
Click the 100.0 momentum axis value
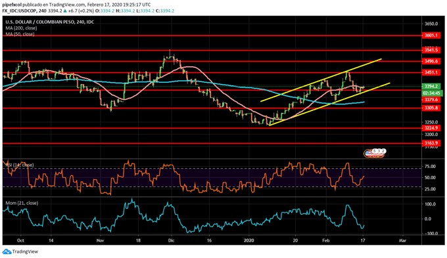click(x=431, y=204)
